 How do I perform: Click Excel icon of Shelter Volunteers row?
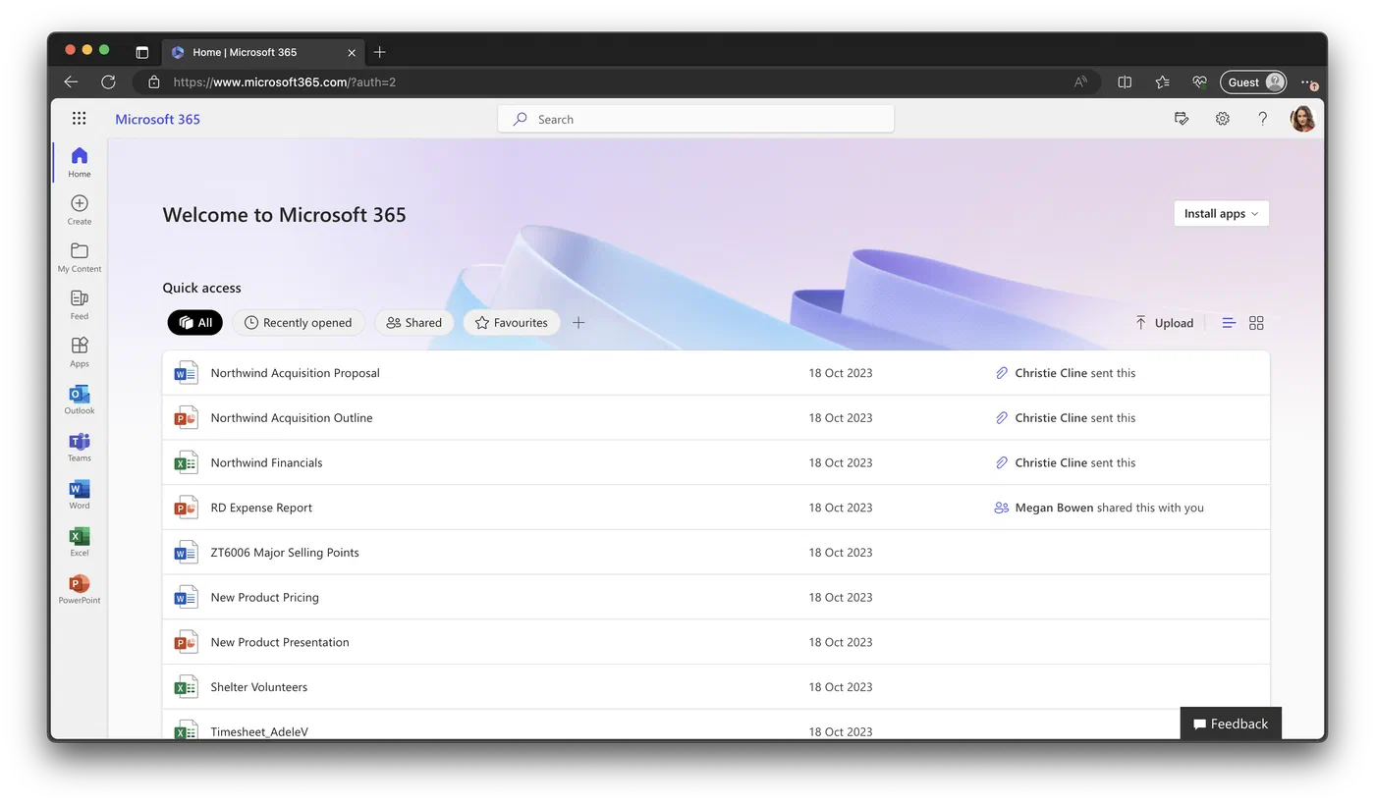tap(186, 687)
